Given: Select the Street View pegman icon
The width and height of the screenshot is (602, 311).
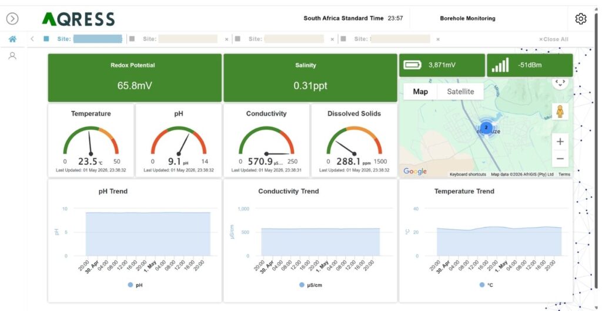Looking at the screenshot, I should point(560,111).
